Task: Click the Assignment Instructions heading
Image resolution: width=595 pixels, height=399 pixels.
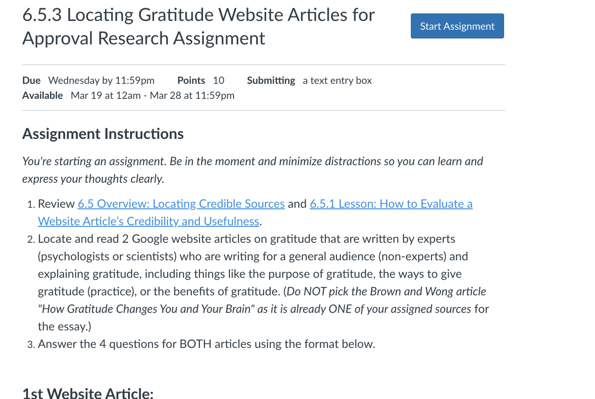Action: 103,134
